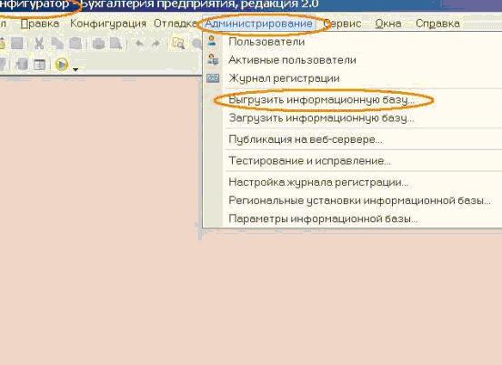Screen dimensions: 502x365
Task: Click the Copy toolbar icon
Action: (x=57, y=44)
